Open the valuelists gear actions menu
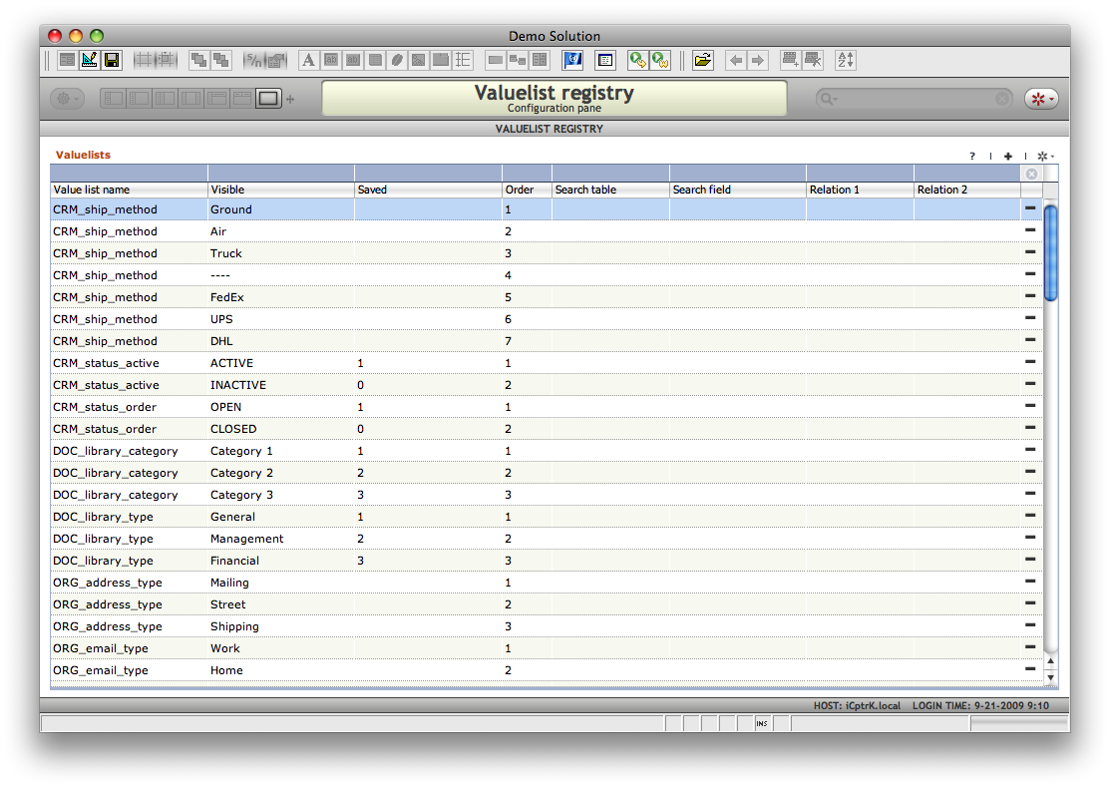Viewport: 1110px width, 787px height. point(1045,156)
